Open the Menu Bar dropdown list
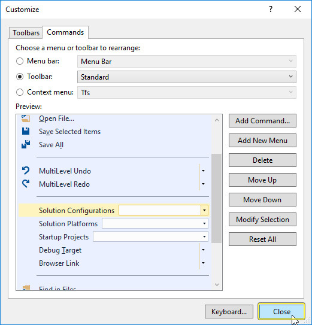Image resolution: width=312 pixels, height=325 pixels. 187,62
